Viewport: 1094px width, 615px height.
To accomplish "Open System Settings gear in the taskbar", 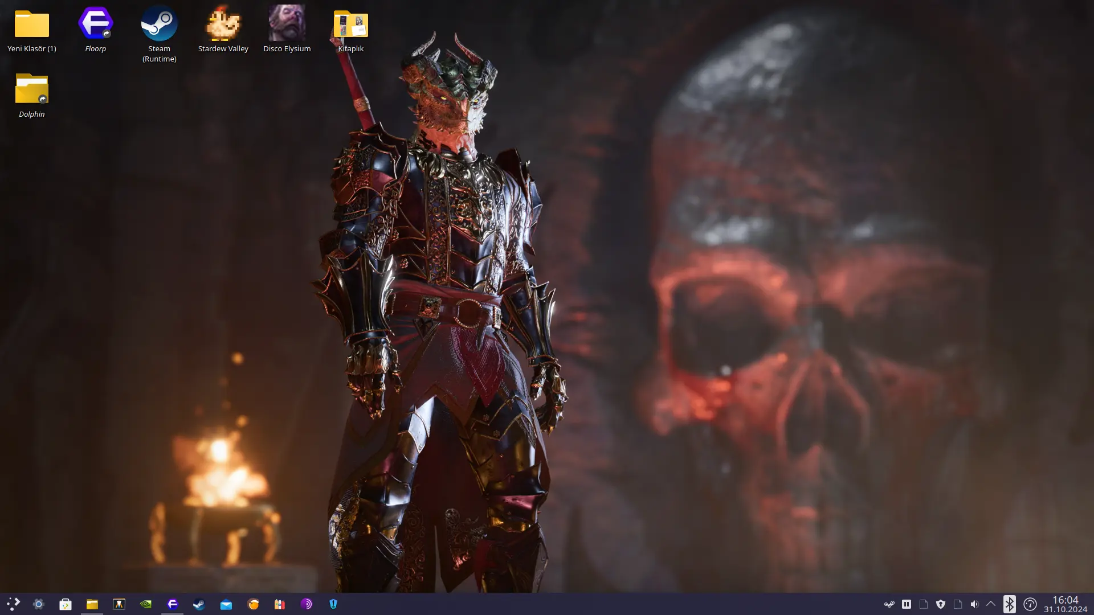I will coord(39,604).
